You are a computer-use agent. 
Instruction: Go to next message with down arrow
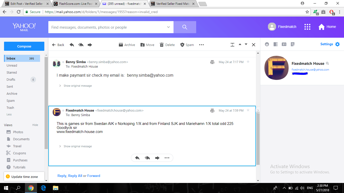point(246,44)
